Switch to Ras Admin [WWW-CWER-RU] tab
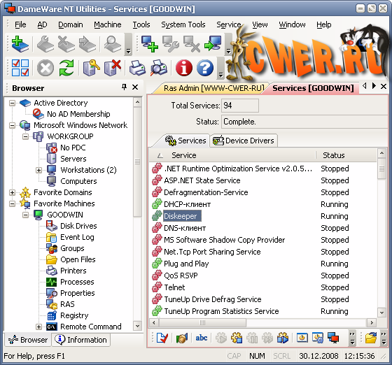Screen dimensions: 392x365 tap(213, 88)
